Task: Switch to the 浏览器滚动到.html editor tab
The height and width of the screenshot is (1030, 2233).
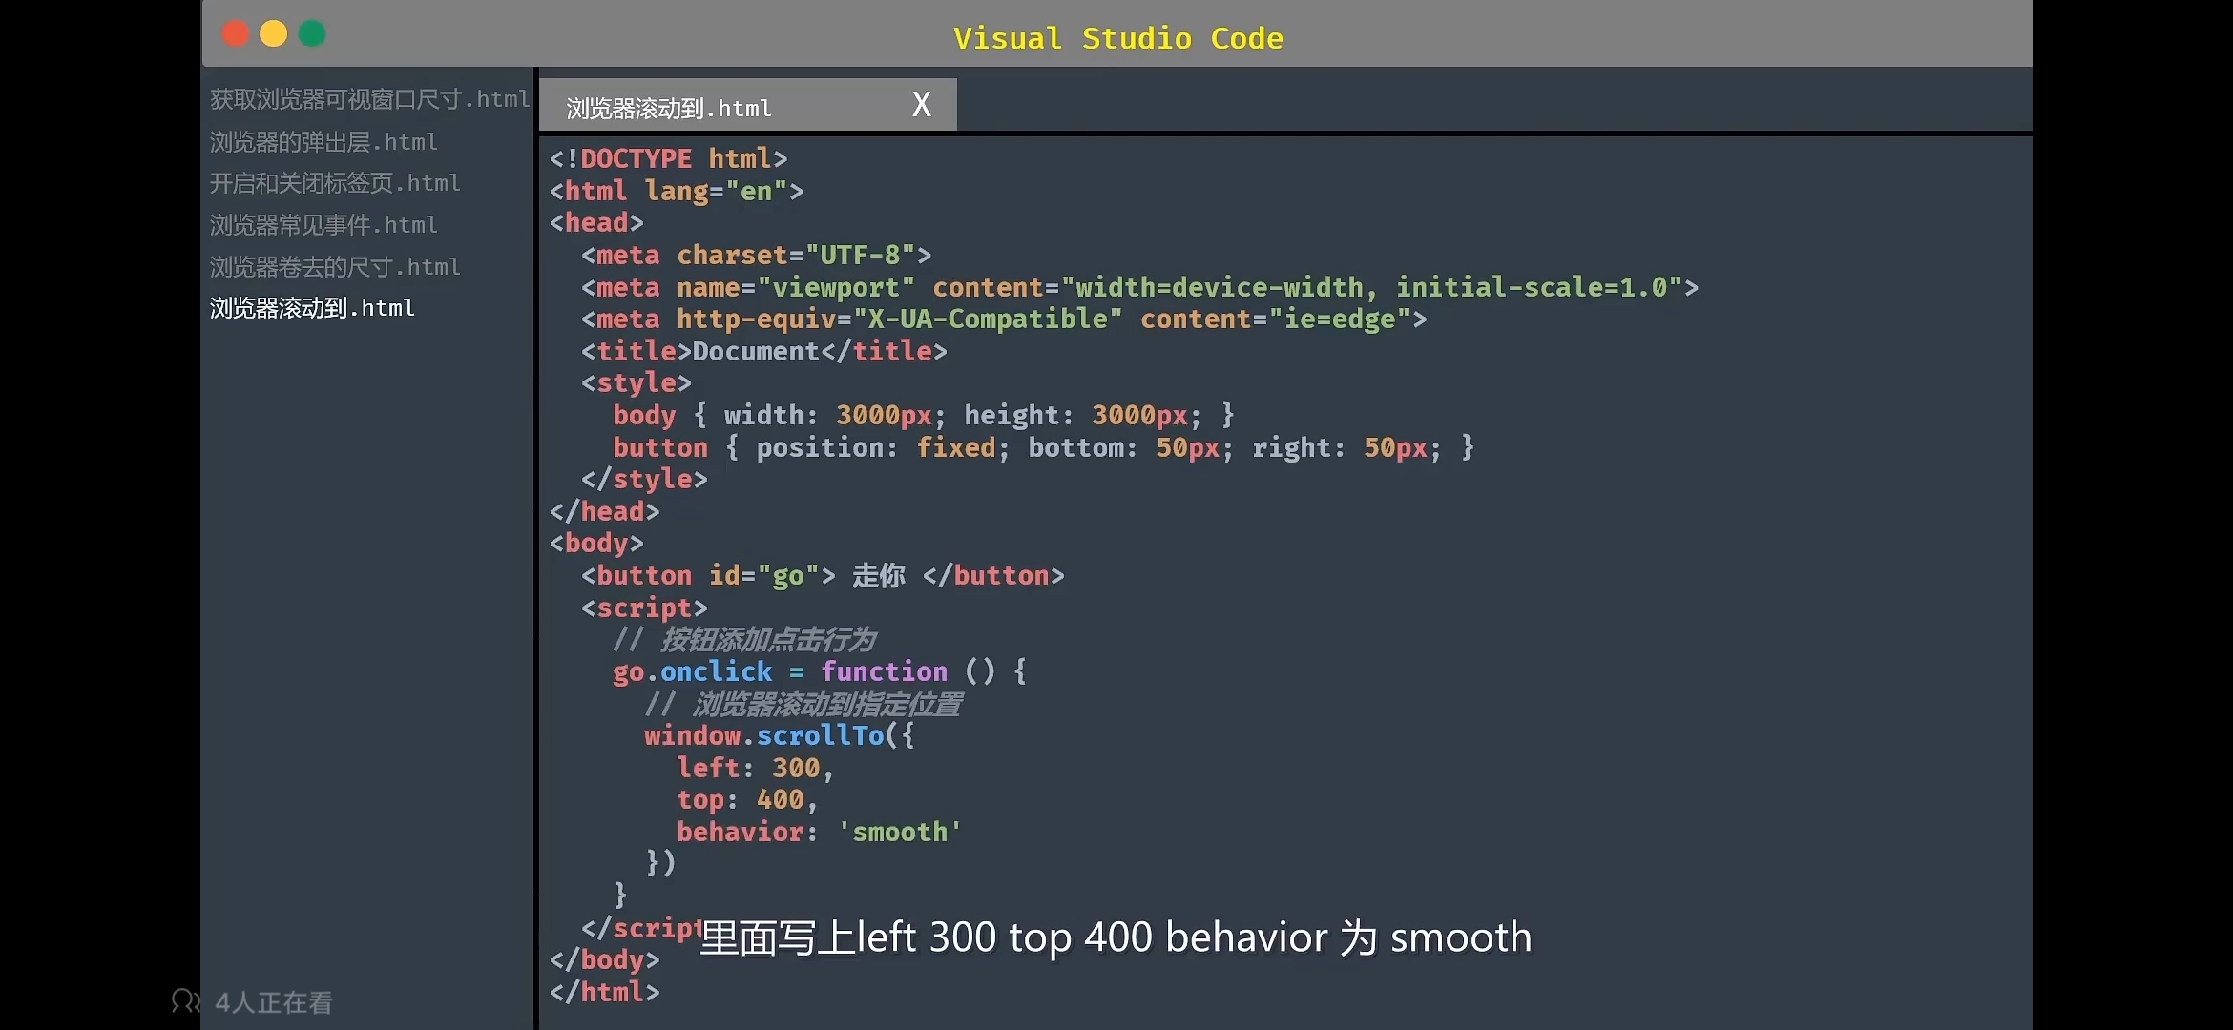Action: click(669, 108)
